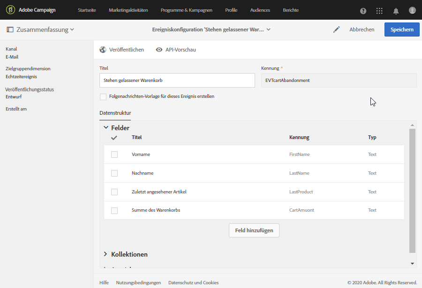Screen dimensions: 422x288
Task: Click the API-Vorschau eye icon
Action: [x=159, y=50]
